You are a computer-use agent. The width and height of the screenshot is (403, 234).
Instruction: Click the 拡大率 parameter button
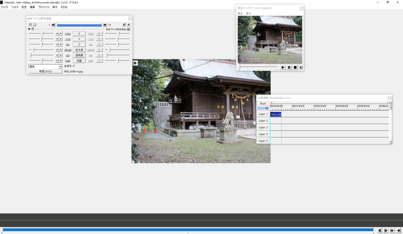79,50
